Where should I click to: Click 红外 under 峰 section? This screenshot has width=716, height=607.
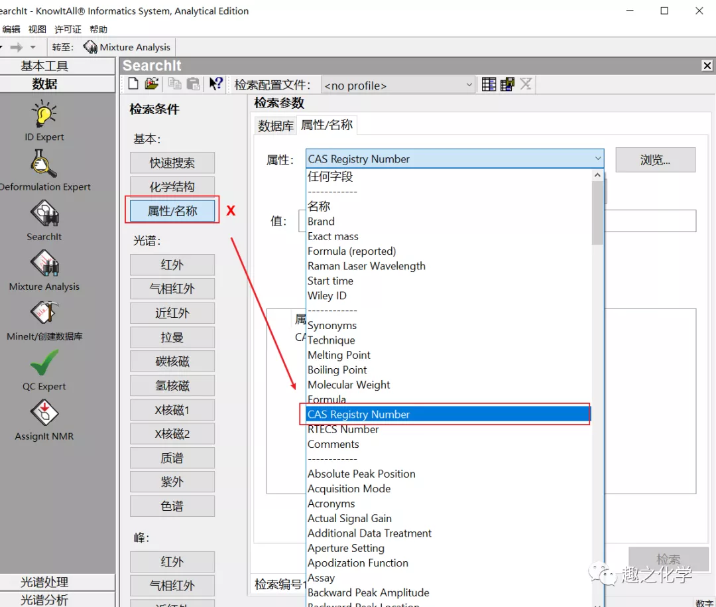pyautogui.click(x=172, y=562)
